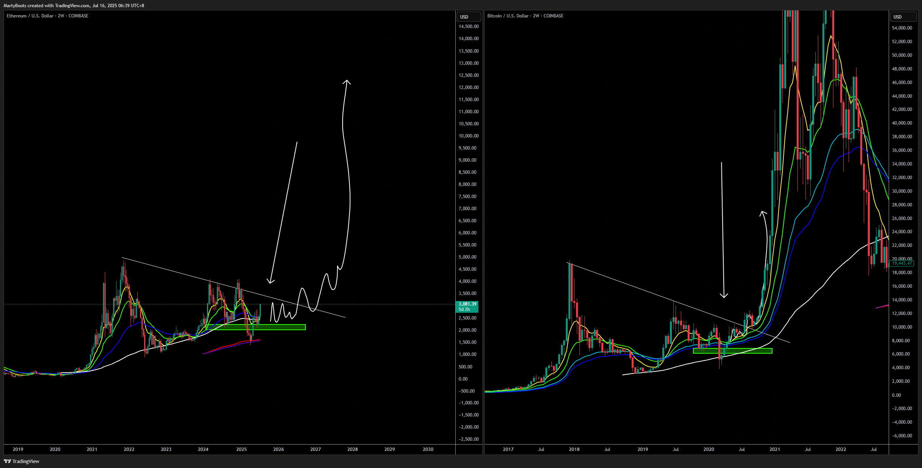Select 2030 on the Ethereum time axis

[428, 449]
